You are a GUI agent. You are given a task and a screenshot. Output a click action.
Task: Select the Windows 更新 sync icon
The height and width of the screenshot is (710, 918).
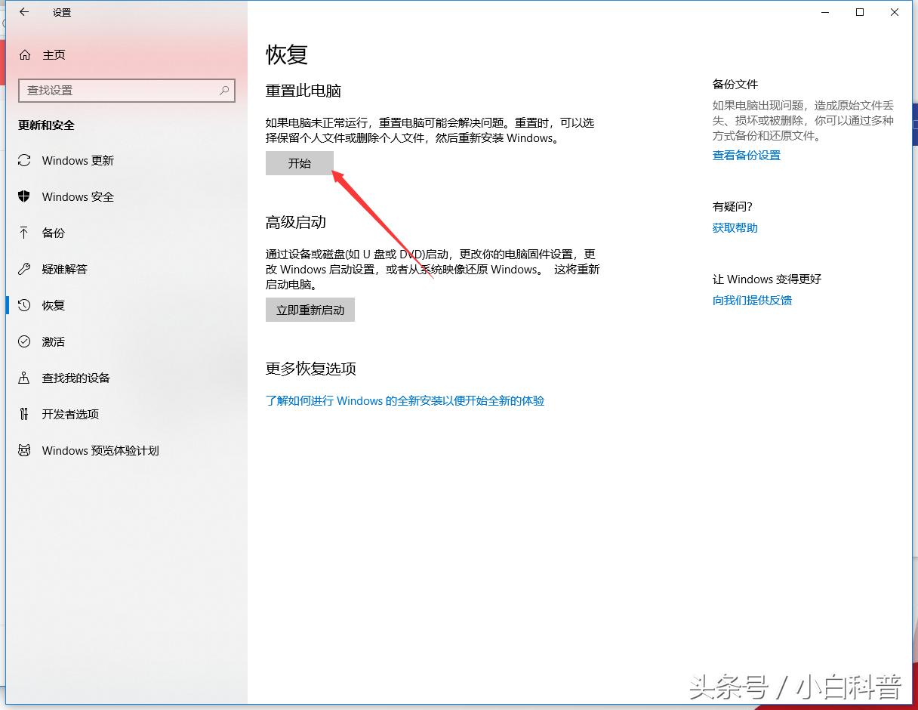24,160
